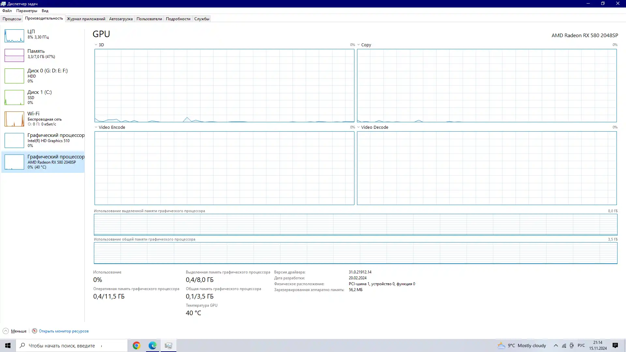Open the Файл menu

pyautogui.click(x=7, y=11)
